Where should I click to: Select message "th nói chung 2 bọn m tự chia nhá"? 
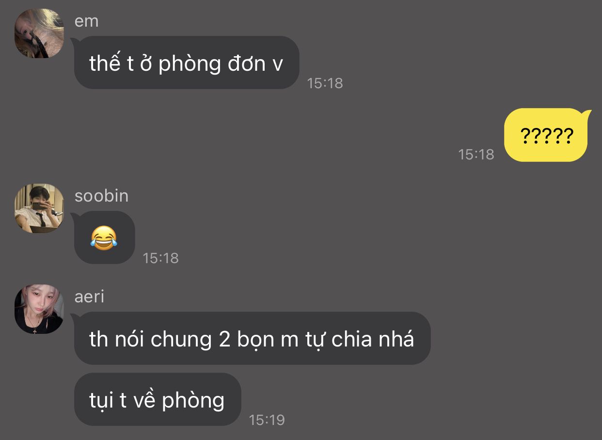point(252,338)
